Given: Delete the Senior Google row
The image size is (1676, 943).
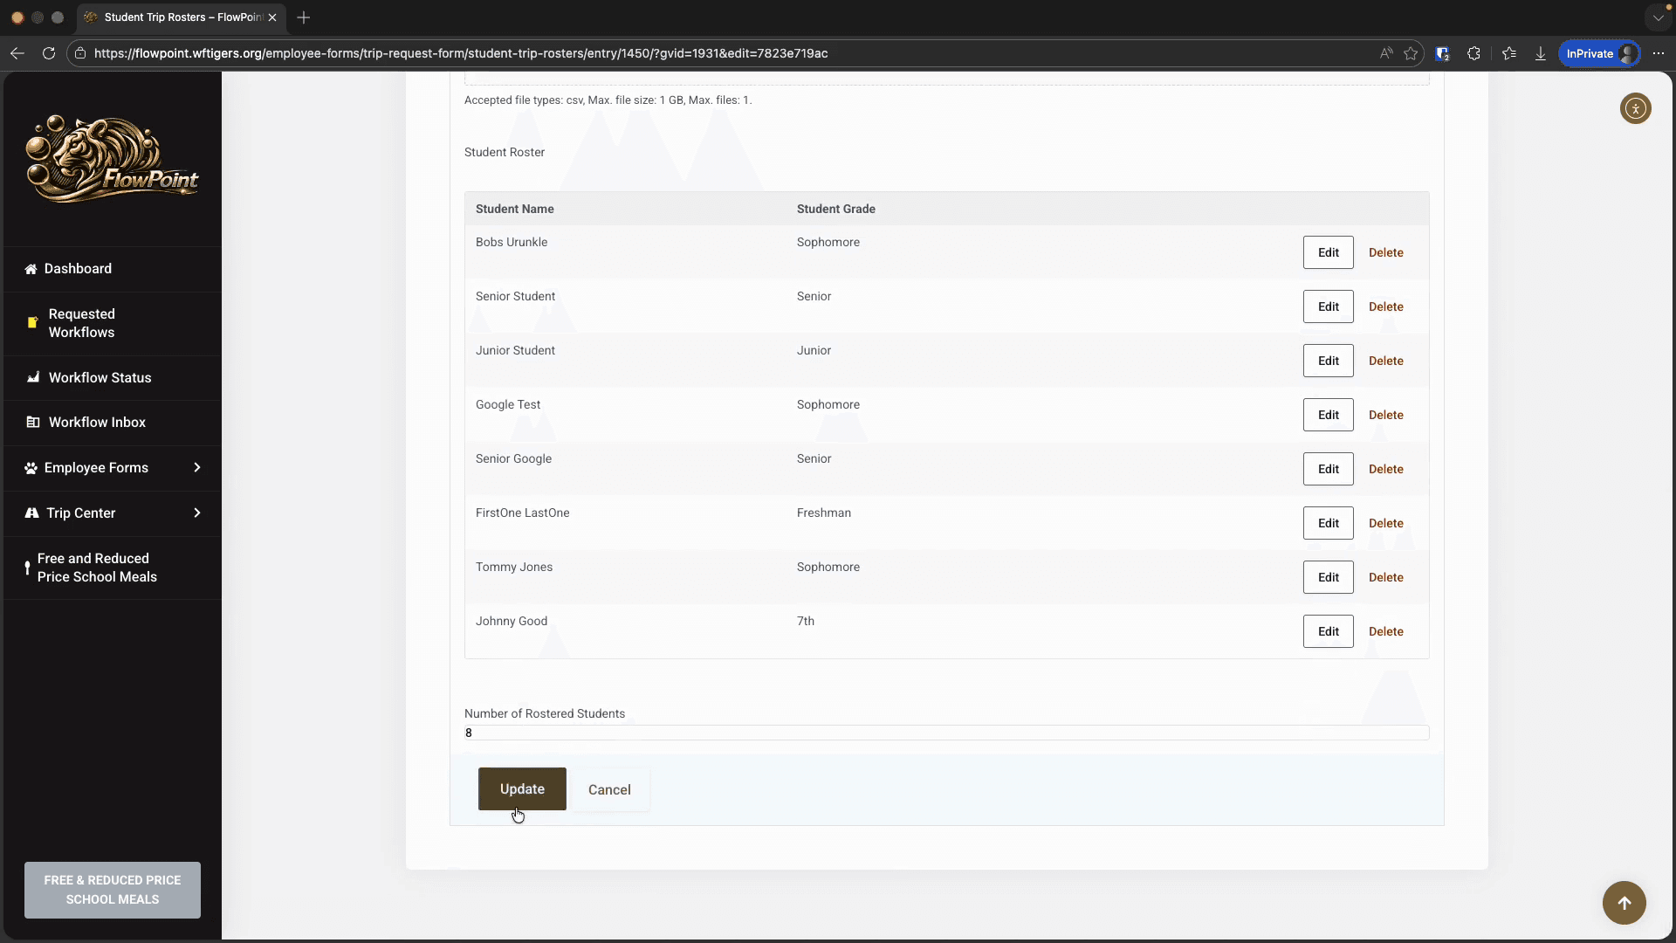Looking at the screenshot, I should (x=1385, y=469).
